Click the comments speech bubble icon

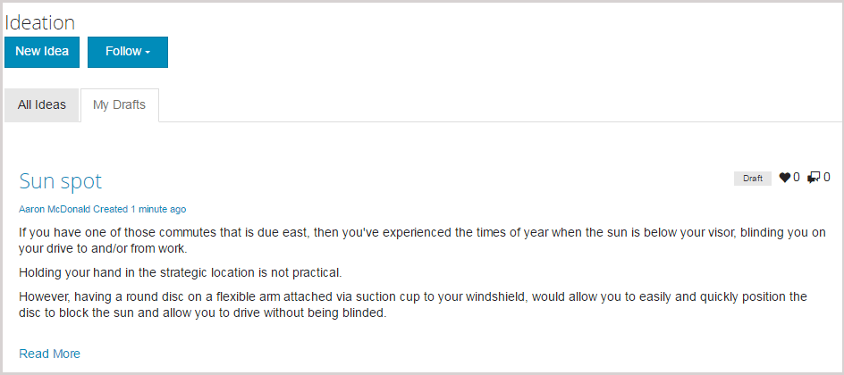click(813, 178)
